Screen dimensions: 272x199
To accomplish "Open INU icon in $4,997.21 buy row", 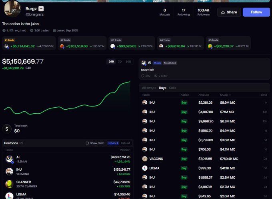I will (x=145, y=187).
